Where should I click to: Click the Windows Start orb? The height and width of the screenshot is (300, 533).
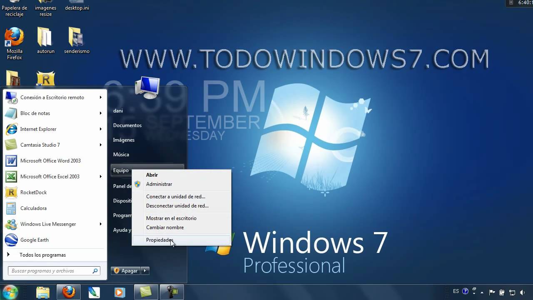10,292
